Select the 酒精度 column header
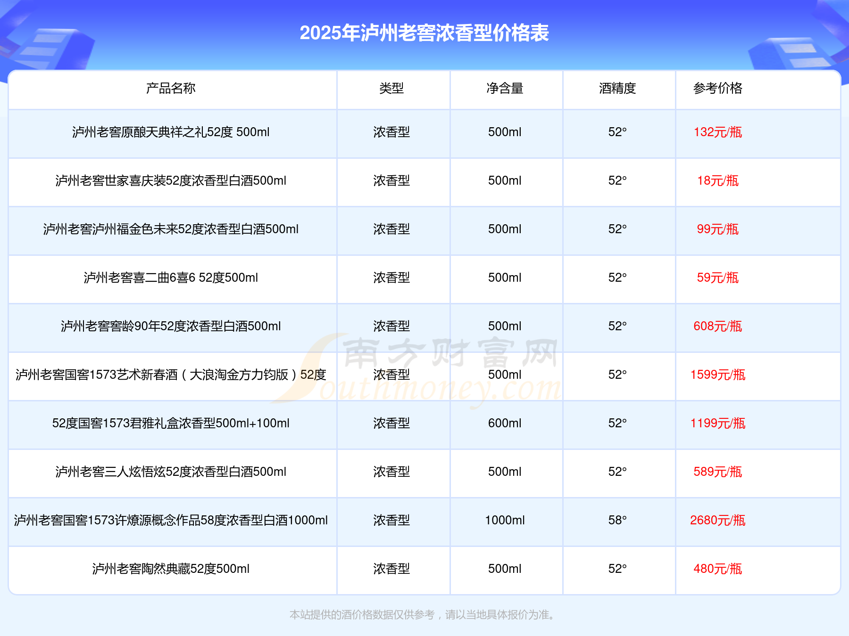The height and width of the screenshot is (636, 849). [617, 88]
